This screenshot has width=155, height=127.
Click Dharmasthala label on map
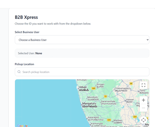pyautogui.click(x=108, y=104)
